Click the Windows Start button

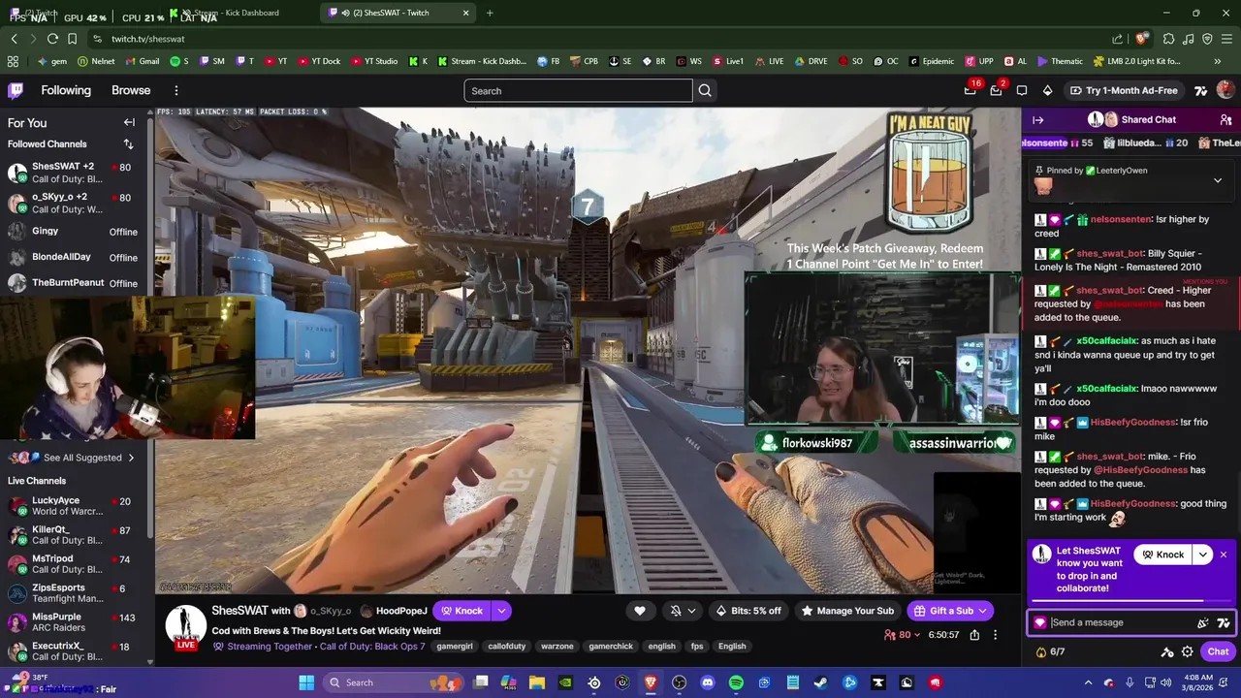click(306, 682)
